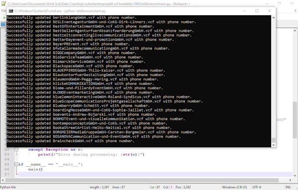Screen dimensions: 298x190
Task: Click 'Col : 1' in the status bar
Action: click(167, 187)
